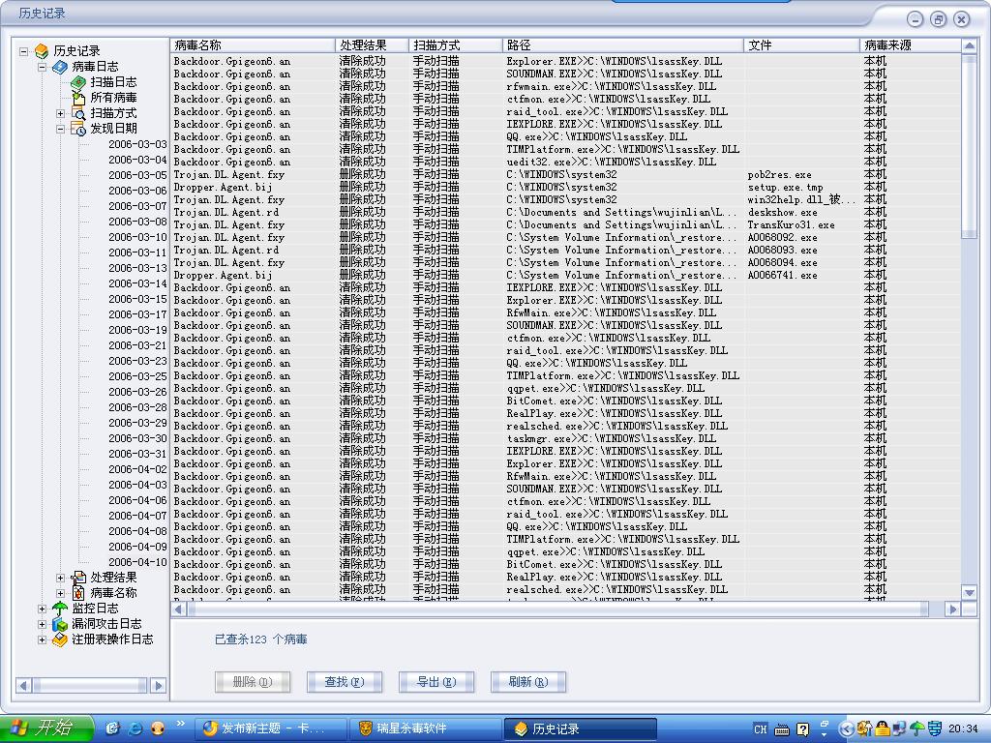The image size is (991, 743).
Task: Click the 病毒名称 bug icon
Action: click(x=78, y=593)
